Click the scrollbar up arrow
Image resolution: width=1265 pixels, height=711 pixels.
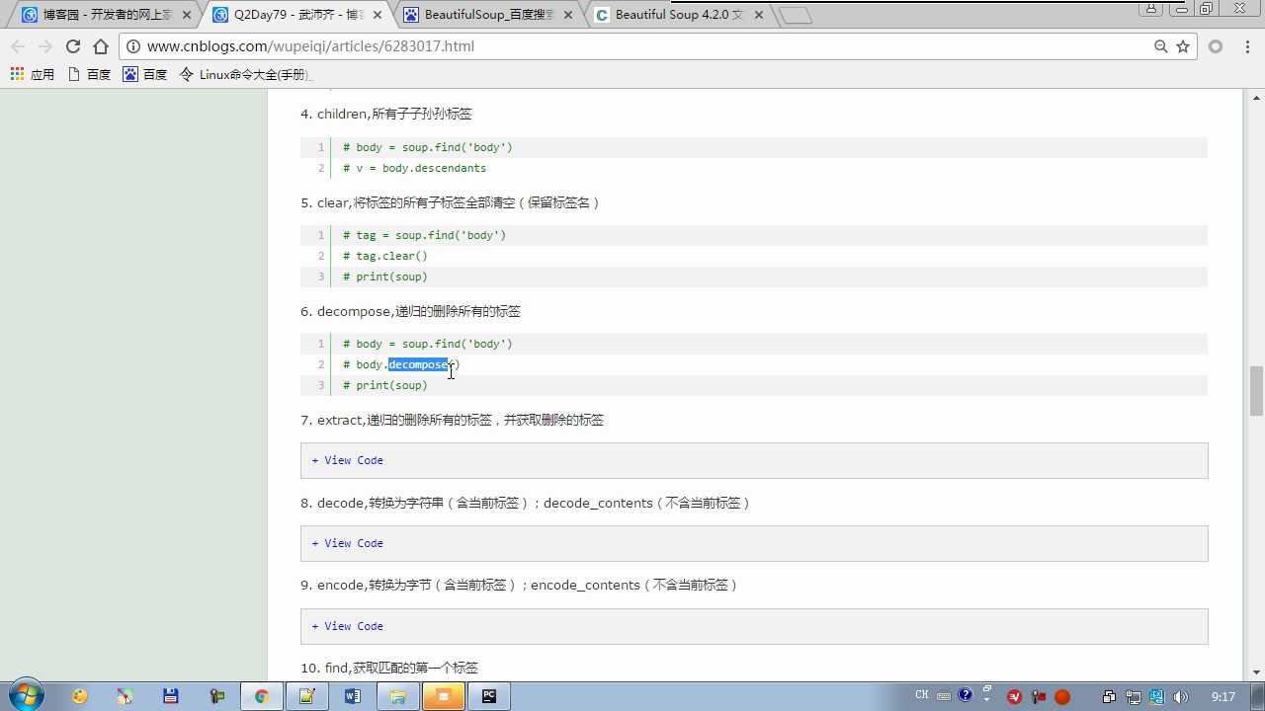pyautogui.click(x=1256, y=97)
